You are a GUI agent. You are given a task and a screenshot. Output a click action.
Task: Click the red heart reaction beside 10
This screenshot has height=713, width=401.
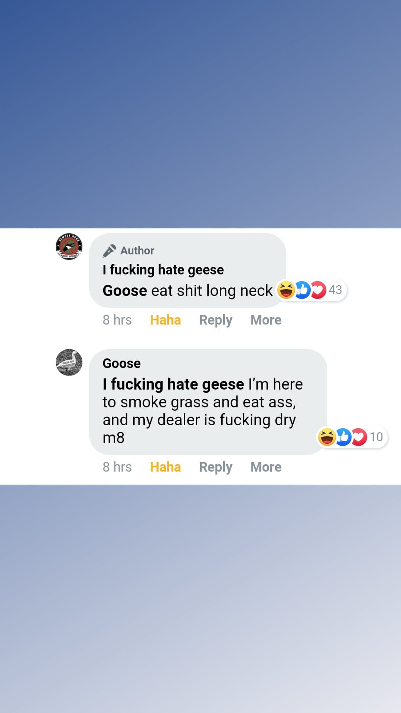pos(359,437)
